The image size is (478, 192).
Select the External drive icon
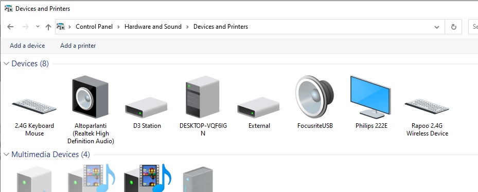(x=258, y=107)
